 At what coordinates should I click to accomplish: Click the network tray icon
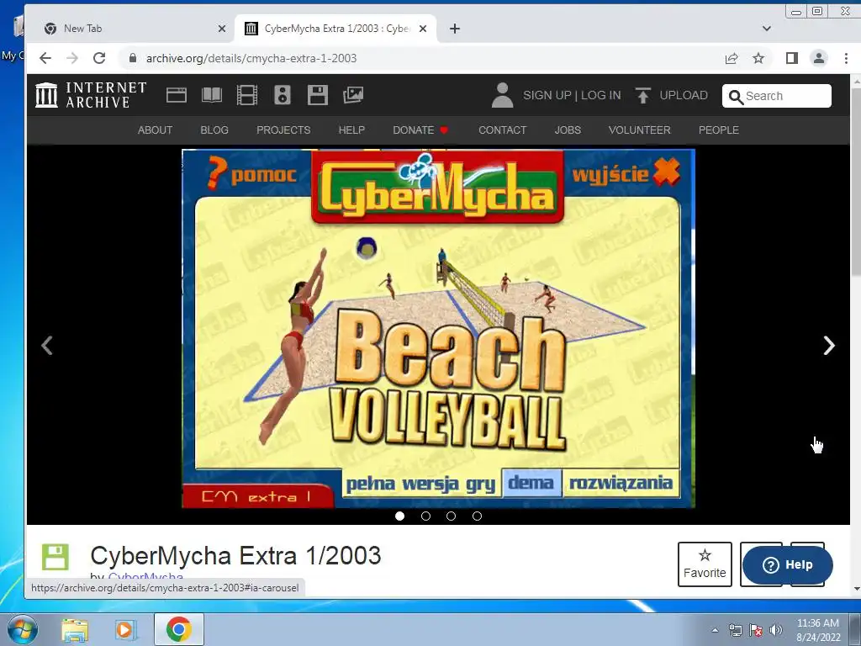pos(735,630)
